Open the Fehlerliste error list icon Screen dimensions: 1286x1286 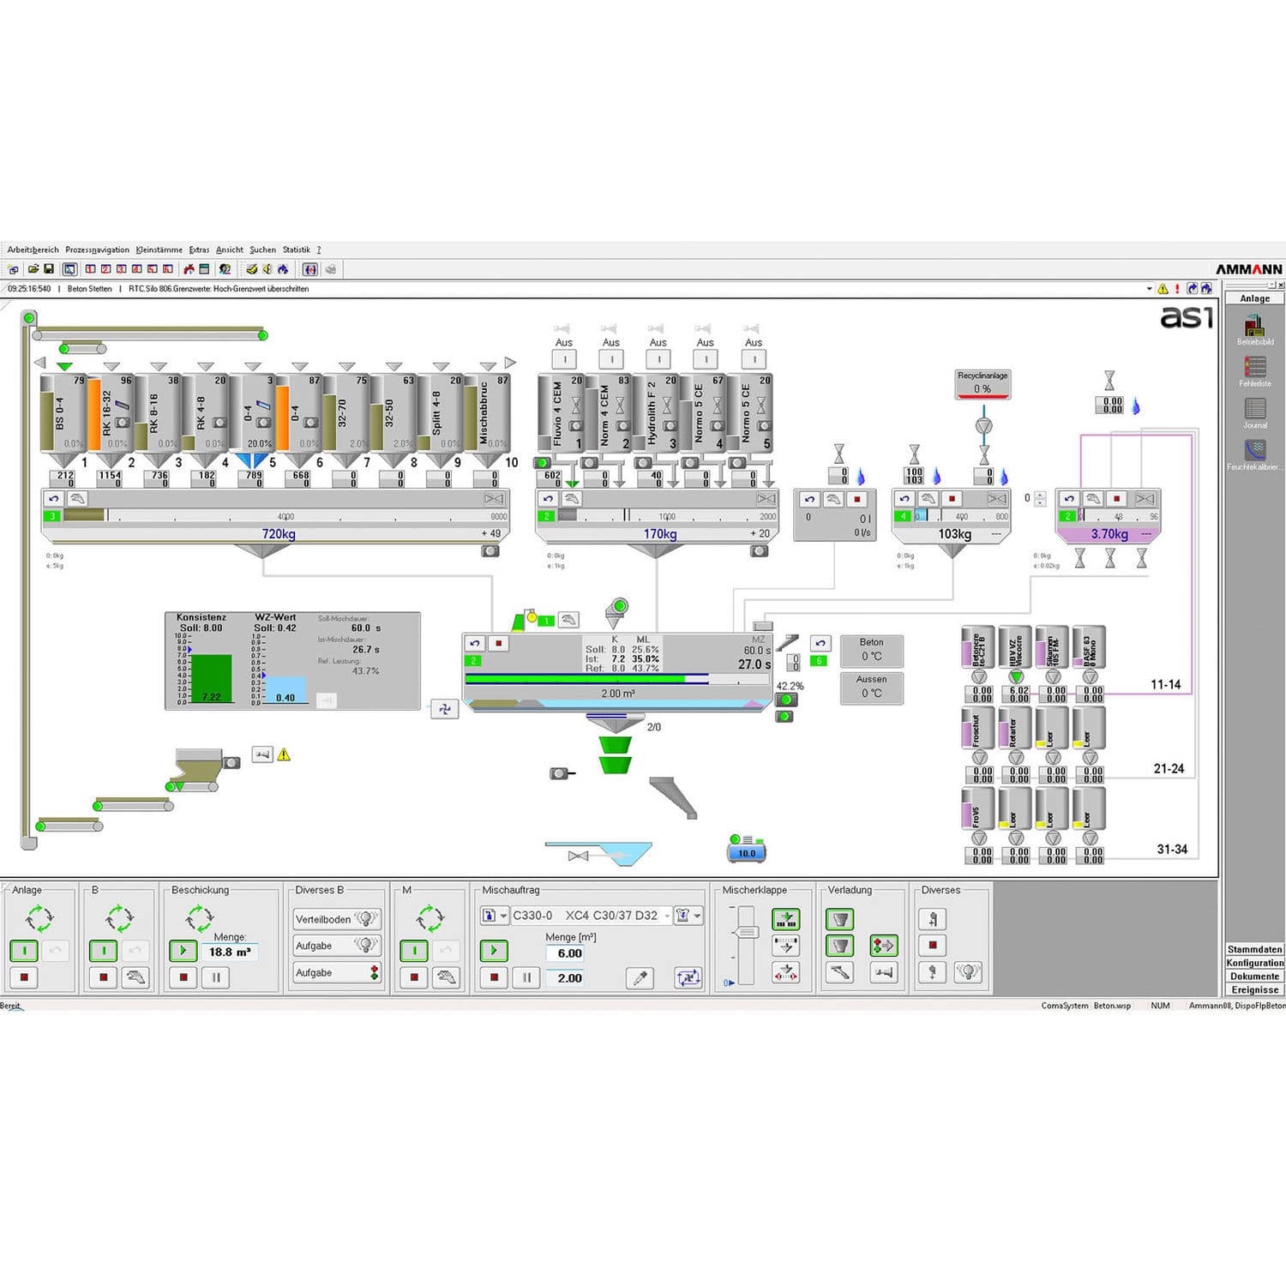(1255, 366)
